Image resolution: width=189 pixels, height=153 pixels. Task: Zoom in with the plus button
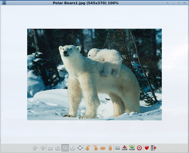tap(58, 148)
